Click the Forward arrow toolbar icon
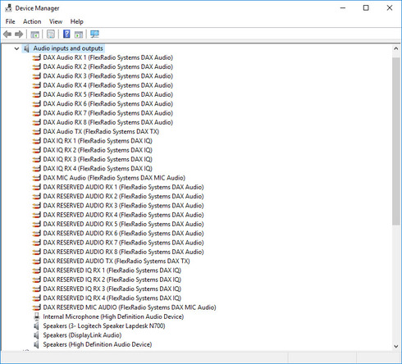 click(19, 34)
